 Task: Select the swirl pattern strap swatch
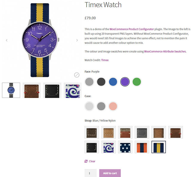tap(109, 147)
